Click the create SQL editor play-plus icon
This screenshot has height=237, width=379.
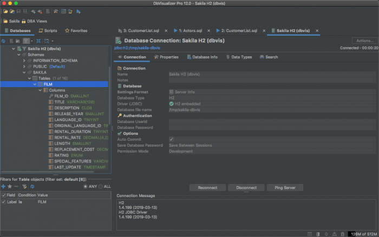(79, 11)
